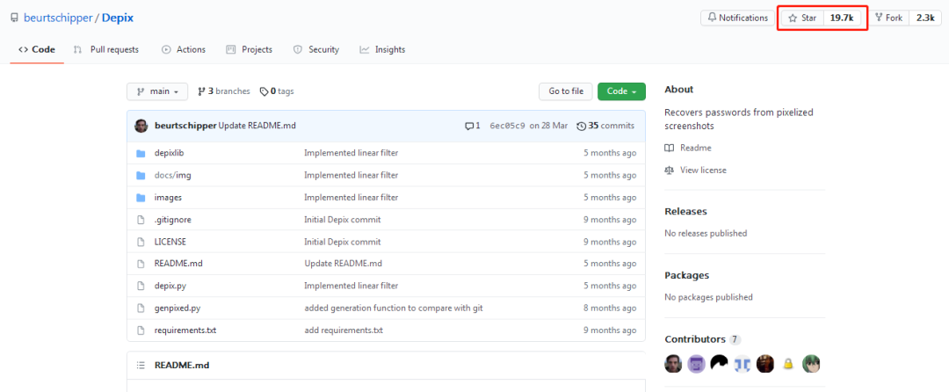Switch to the Insights tab
949x392 pixels.
pyautogui.click(x=382, y=49)
